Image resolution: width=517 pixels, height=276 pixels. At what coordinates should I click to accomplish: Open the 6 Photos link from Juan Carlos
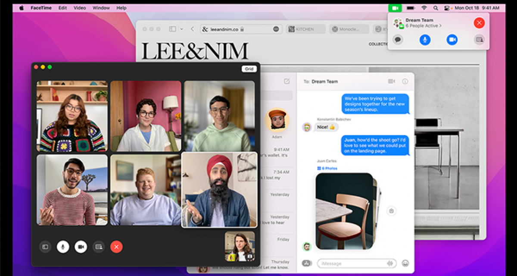point(327,168)
